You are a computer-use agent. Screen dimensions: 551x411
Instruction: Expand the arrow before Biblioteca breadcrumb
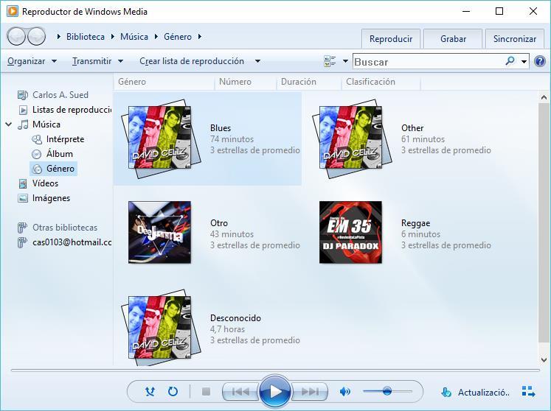(59, 37)
